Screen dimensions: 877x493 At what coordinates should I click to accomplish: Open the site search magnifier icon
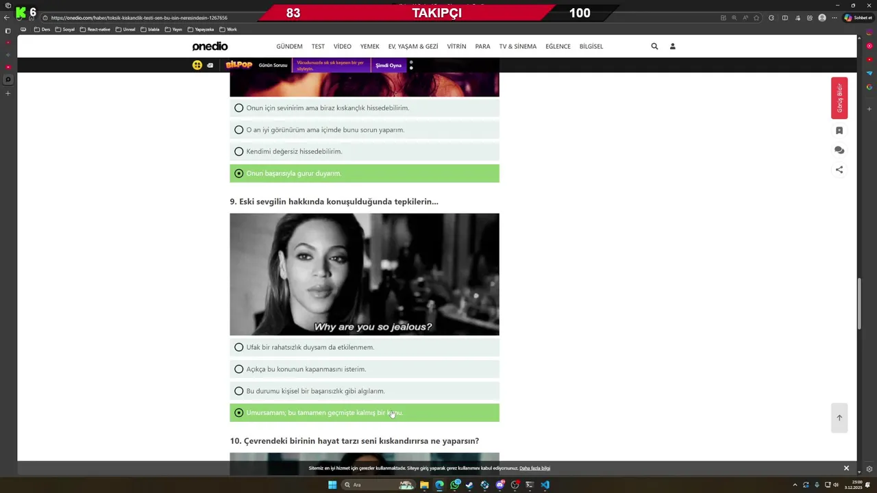[x=654, y=47]
